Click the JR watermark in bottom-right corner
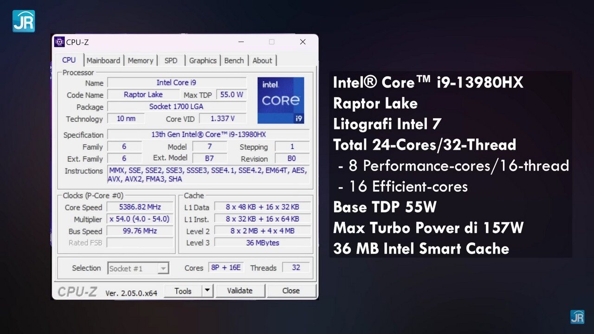594x334 pixels. pyautogui.click(x=578, y=317)
